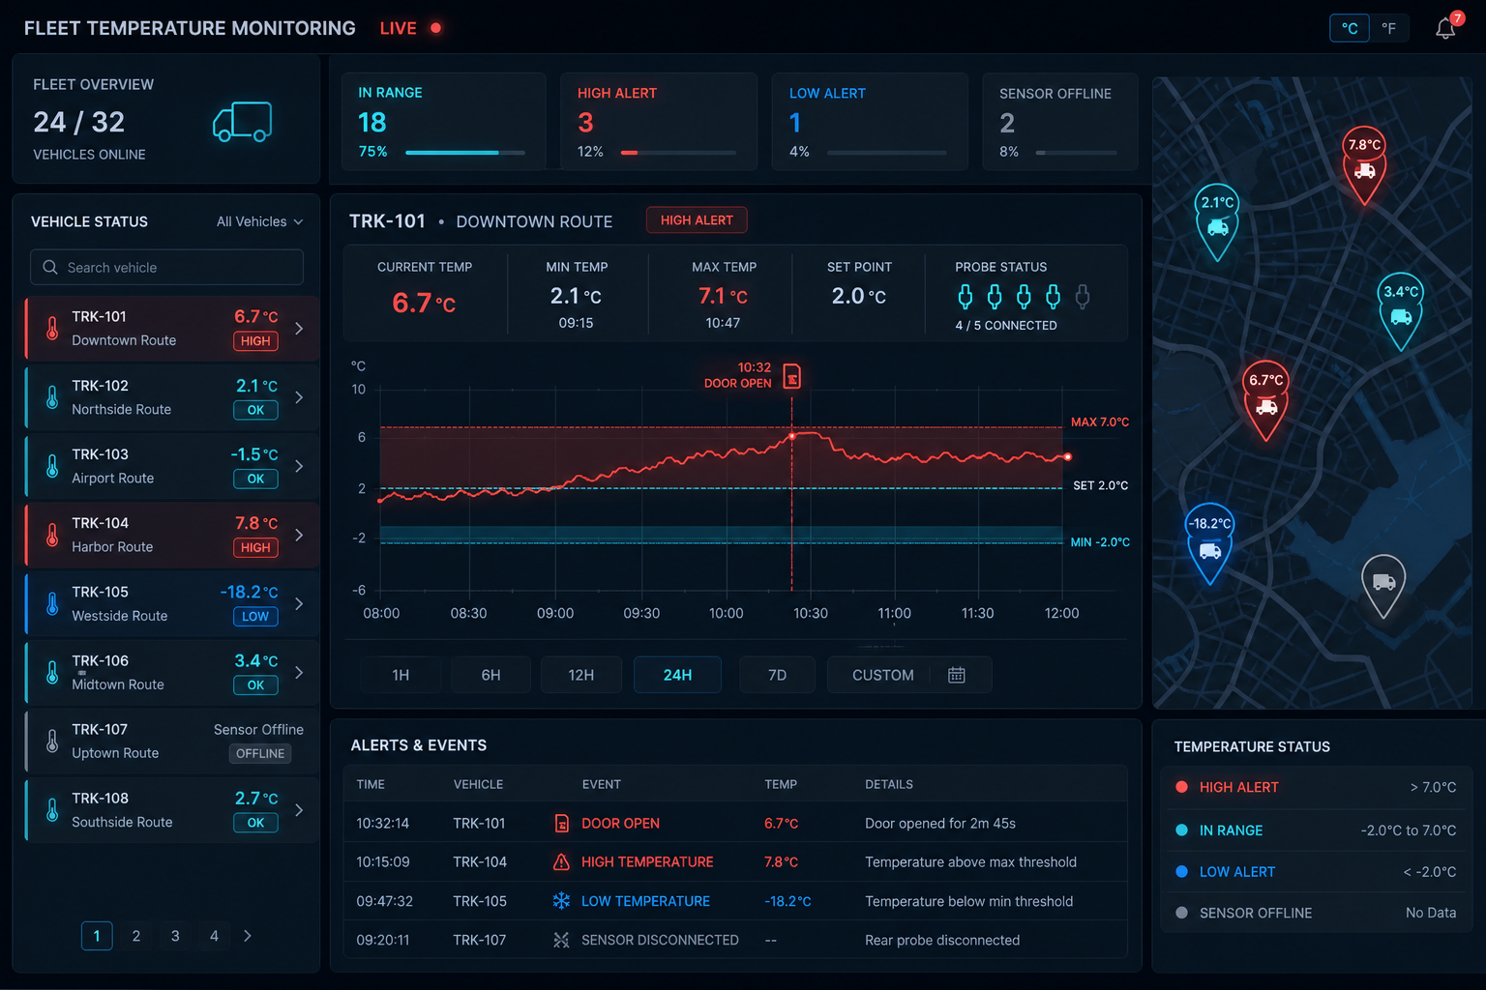Select the 1H time range tab

[401, 675]
